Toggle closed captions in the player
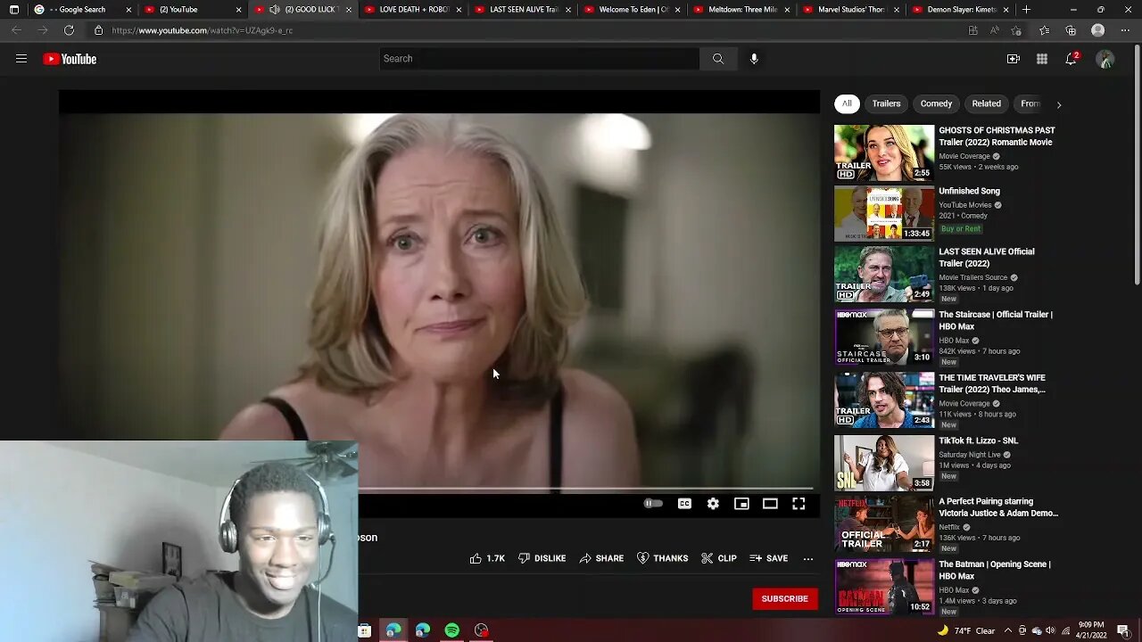 [x=684, y=504]
